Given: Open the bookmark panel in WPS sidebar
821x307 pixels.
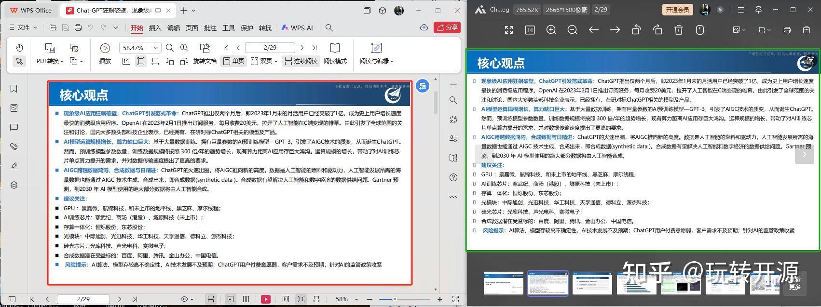Looking at the screenshot, I should point(14,89).
